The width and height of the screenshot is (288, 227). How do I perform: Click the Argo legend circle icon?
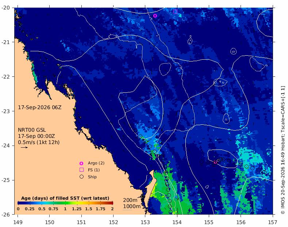[x=81, y=163]
